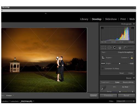This screenshot has width=137, height=109.
Task: Select the Crop Overlay tool icon
Action: pyautogui.click(x=104, y=47)
